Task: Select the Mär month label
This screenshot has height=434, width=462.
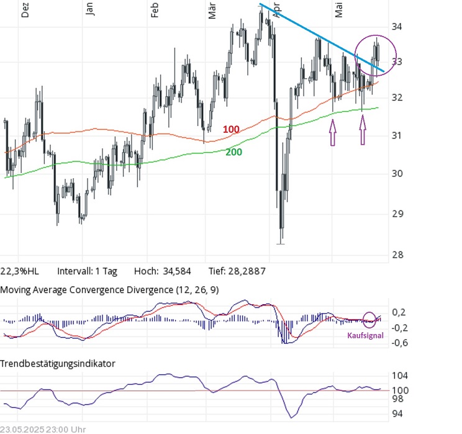Action: coord(212,11)
